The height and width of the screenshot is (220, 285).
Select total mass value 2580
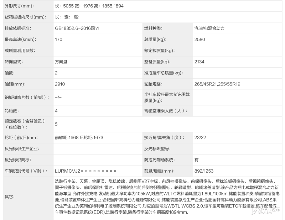[x=199, y=40]
